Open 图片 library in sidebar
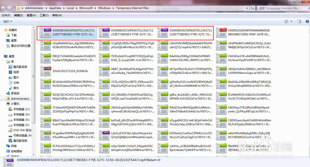This screenshot has width=310, height=167. click(14, 77)
